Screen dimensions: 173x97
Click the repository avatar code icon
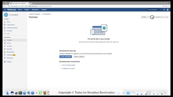point(6,15)
